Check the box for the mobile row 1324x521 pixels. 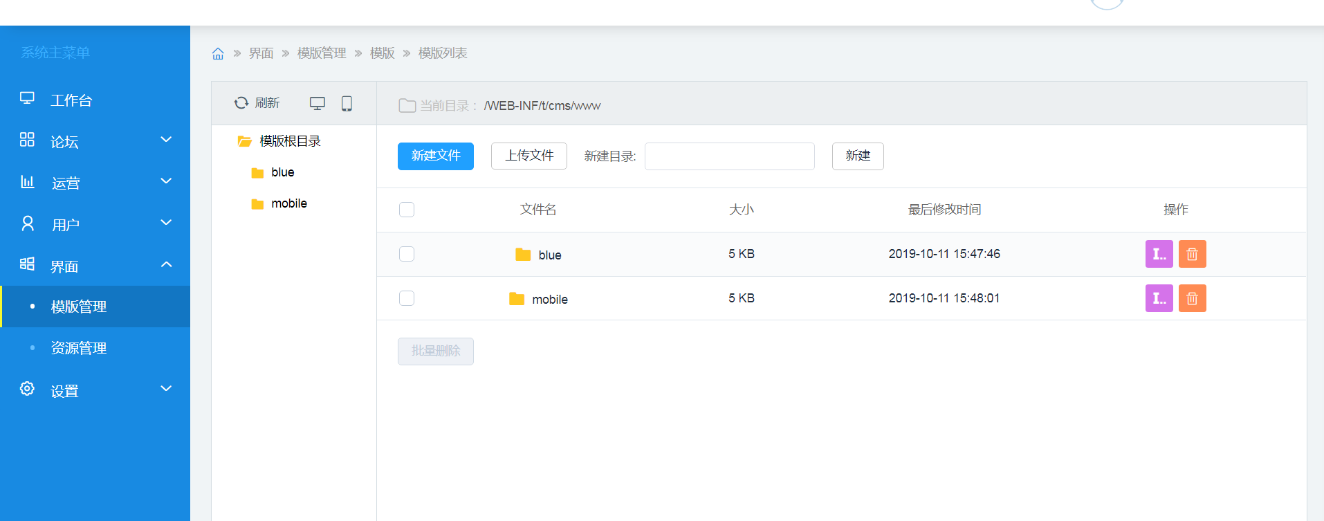click(x=407, y=298)
